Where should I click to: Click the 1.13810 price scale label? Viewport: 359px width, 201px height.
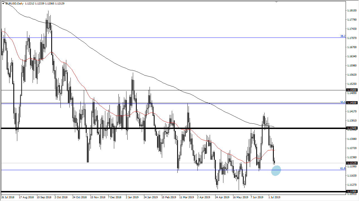[352, 121]
